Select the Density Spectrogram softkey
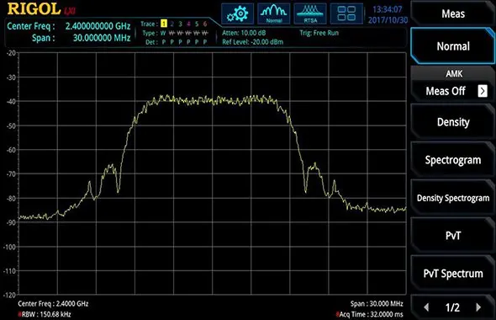This screenshot has width=496, height=320. (453, 198)
